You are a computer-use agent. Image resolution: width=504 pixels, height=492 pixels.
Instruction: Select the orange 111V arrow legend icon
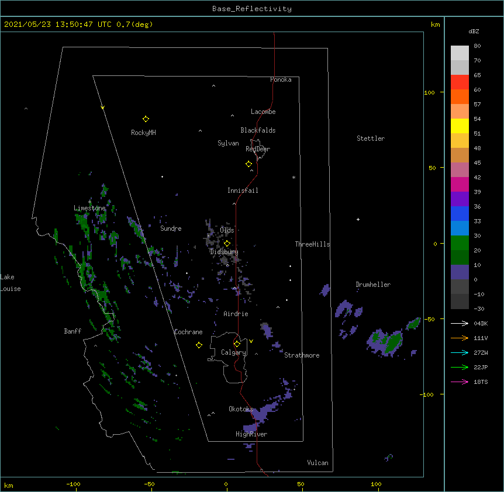tap(460, 338)
